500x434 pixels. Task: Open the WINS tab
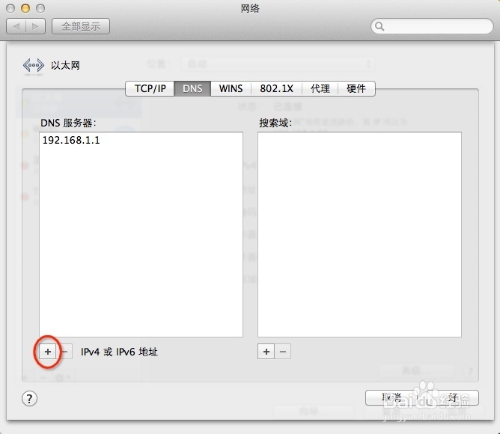tap(231, 88)
